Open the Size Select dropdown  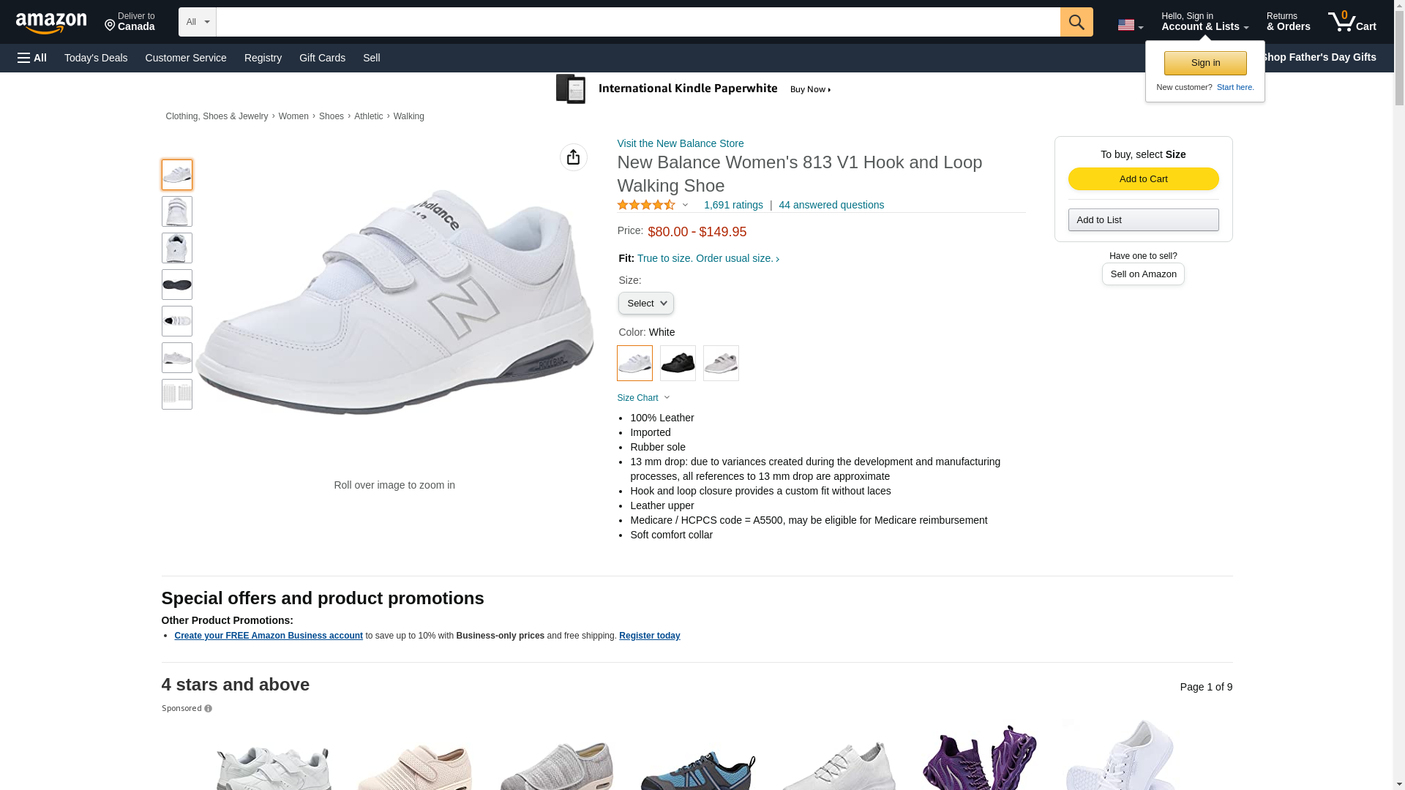pos(645,304)
